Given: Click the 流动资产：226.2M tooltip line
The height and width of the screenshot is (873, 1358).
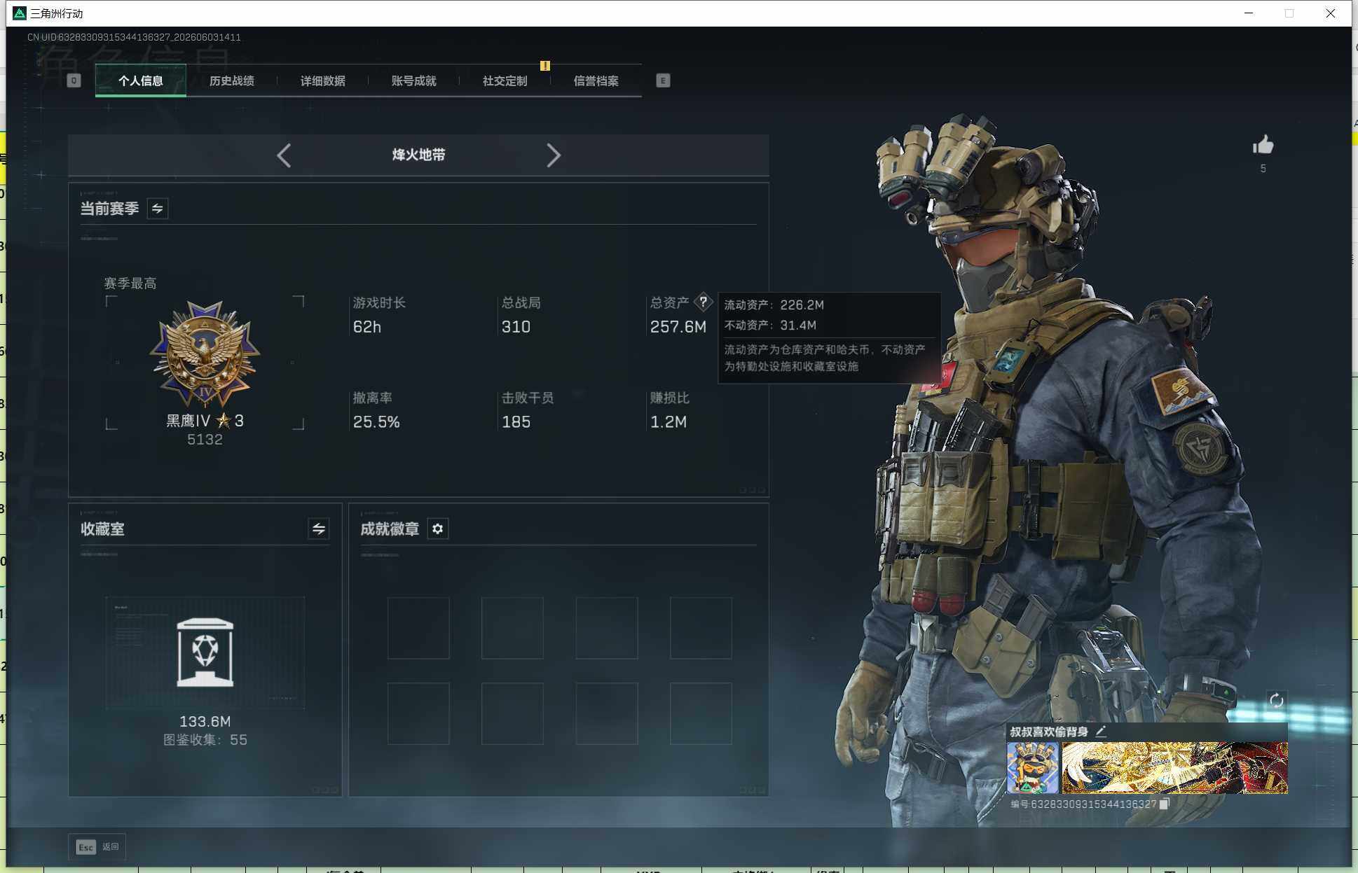Looking at the screenshot, I should 774,305.
